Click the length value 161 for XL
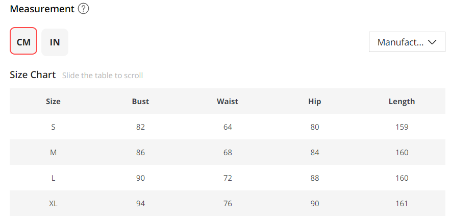450x220 pixels. [402, 203]
